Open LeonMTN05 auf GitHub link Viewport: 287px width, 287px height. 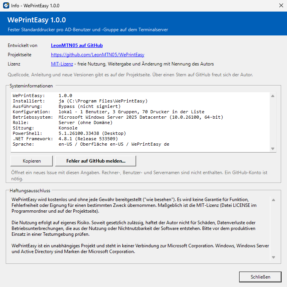[x=77, y=45]
